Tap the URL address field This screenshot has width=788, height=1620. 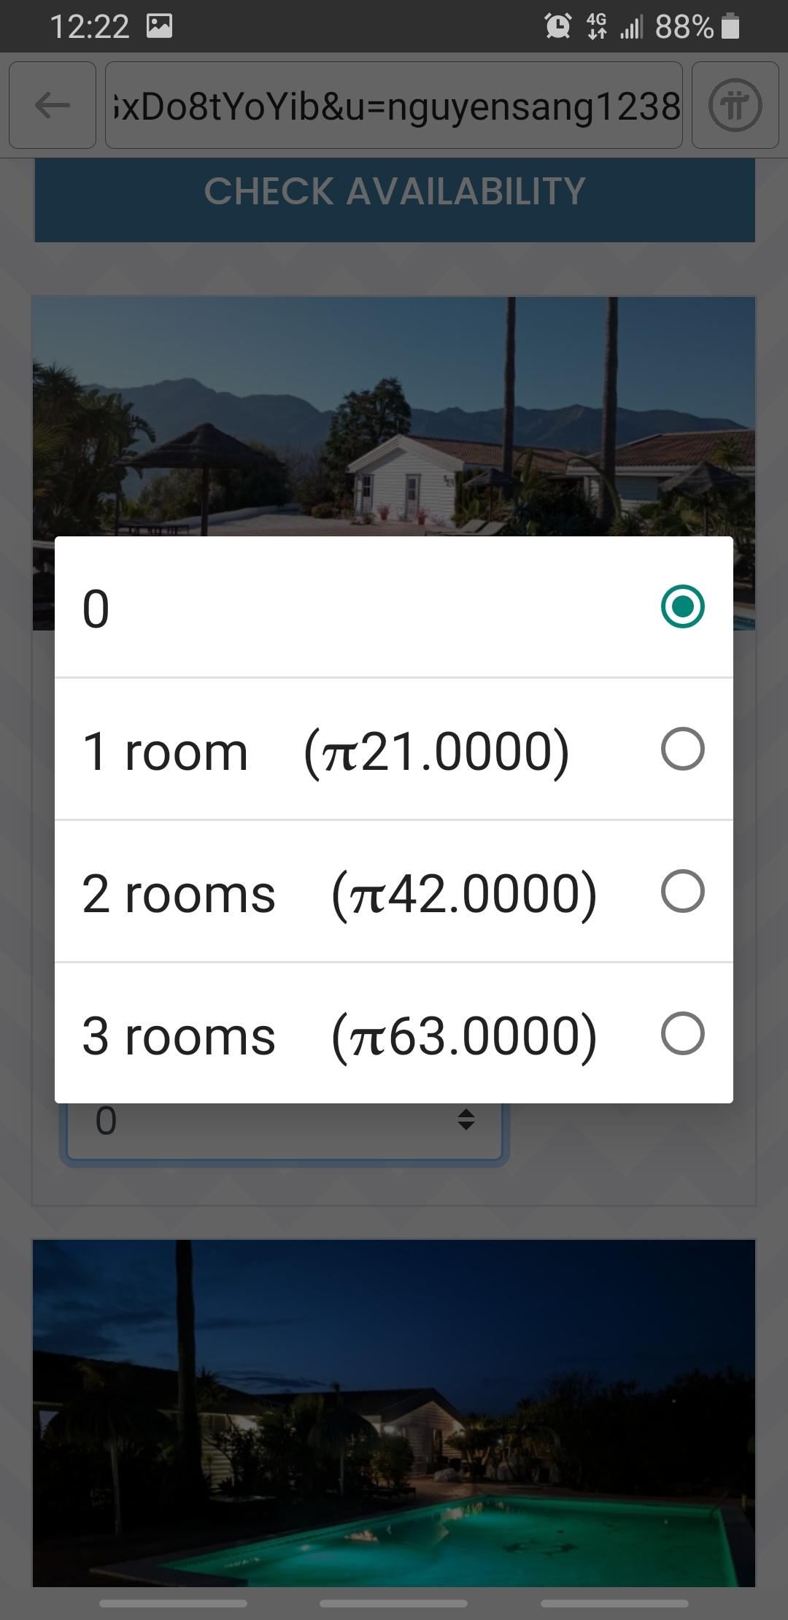tap(394, 106)
